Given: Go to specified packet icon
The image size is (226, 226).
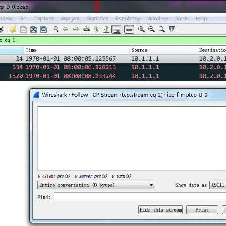Looking at the screenshot, I should point(86,29).
